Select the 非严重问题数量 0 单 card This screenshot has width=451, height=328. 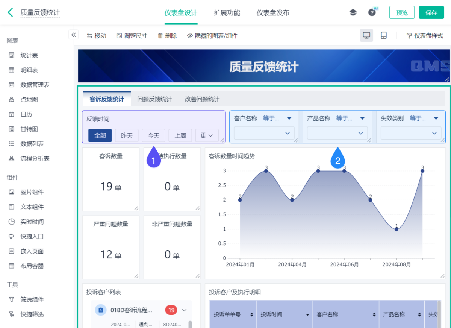(172, 247)
